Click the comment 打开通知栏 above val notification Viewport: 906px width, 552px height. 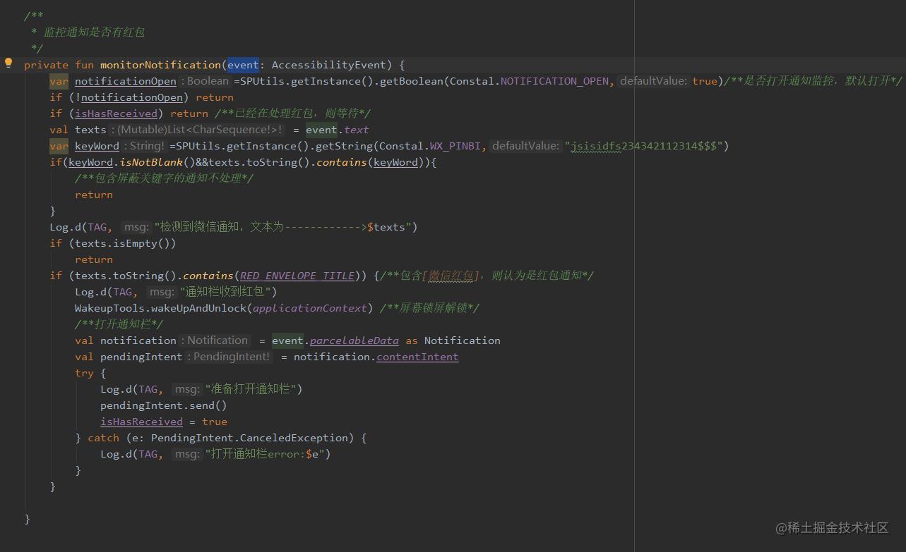click(119, 324)
